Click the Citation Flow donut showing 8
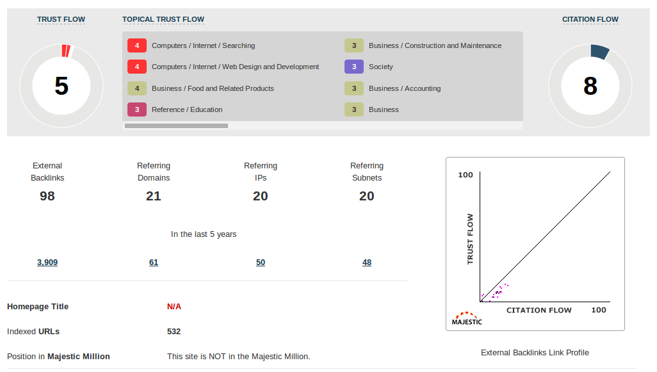Screen dimensions: 657x372 tap(590, 86)
